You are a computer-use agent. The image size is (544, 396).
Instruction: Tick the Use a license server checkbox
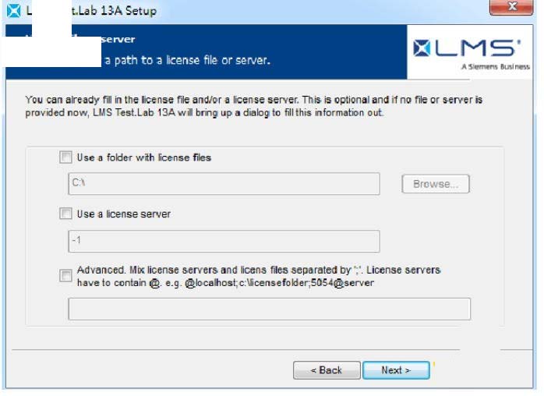pos(65,214)
